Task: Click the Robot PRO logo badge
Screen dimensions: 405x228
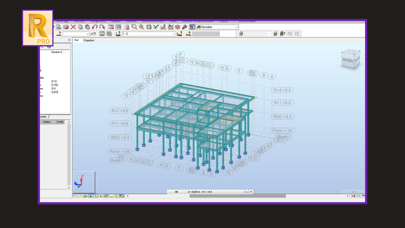Action: pos(37,28)
